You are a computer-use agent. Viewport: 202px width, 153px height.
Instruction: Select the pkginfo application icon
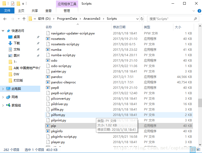[48, 131]
